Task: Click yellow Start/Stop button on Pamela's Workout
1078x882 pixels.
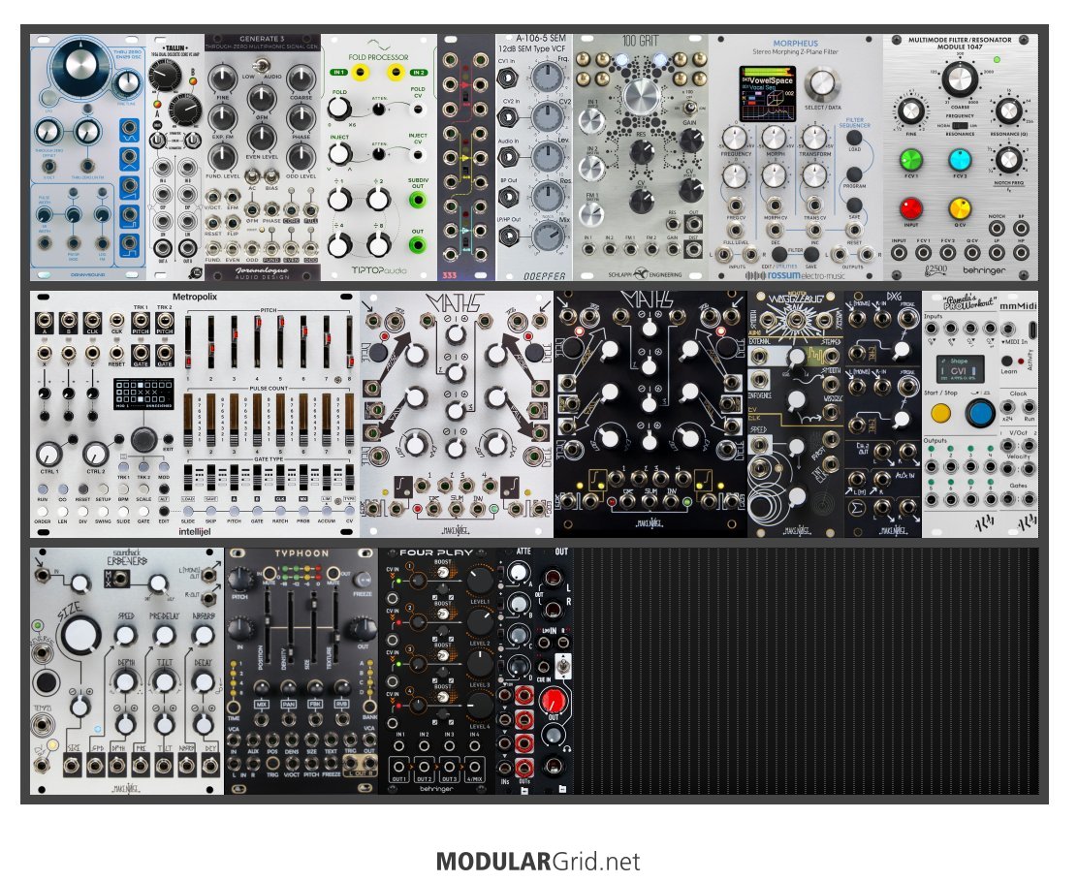Action: [x=940, y=413]
